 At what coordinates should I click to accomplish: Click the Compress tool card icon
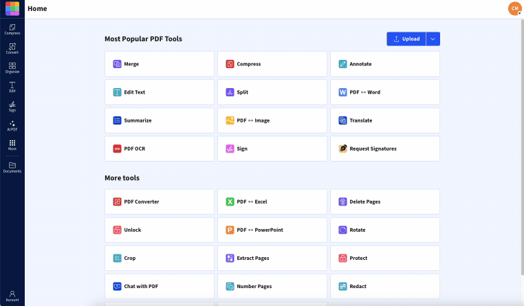point(230,64)
